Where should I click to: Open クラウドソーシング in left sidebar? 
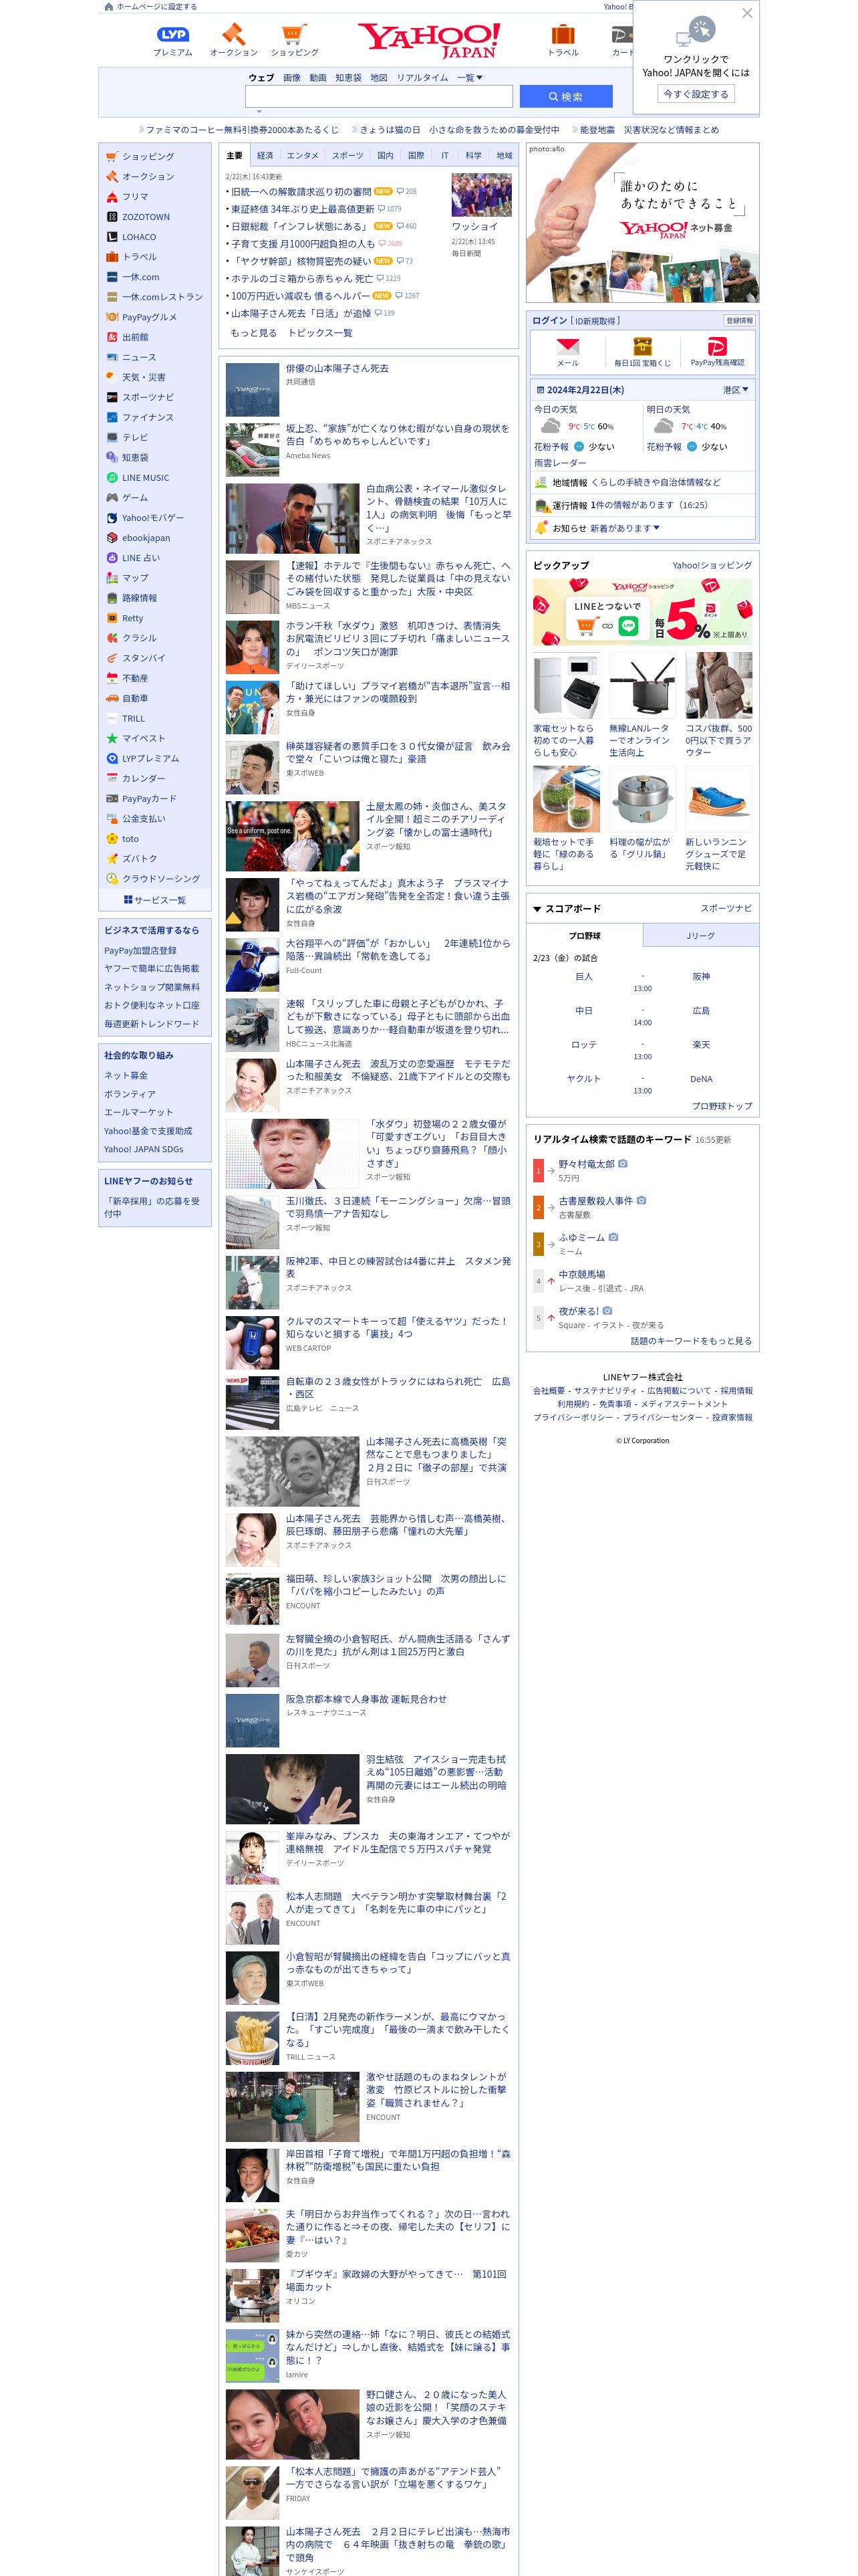pyautogui.click(x=161, y=879)
